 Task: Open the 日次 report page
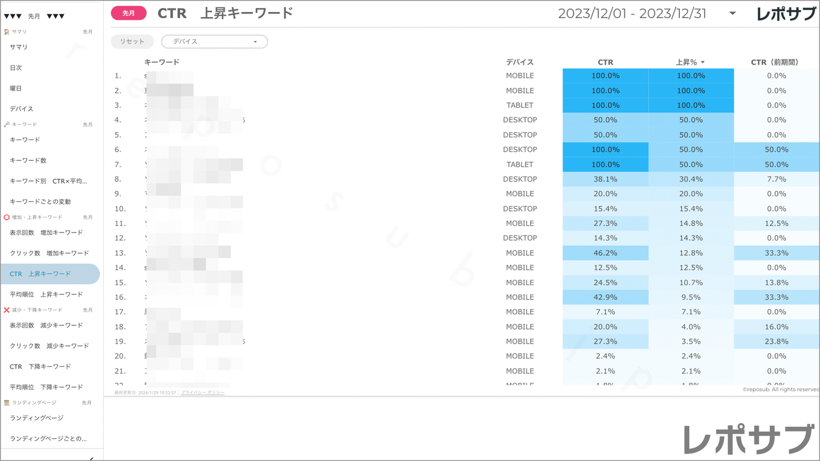16,67
